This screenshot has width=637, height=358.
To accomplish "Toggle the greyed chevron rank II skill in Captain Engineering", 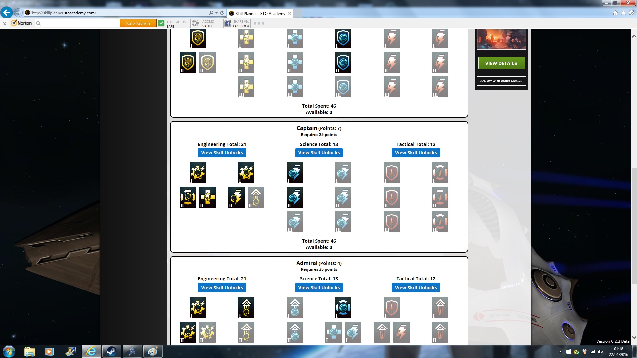I will pos(256,197).
